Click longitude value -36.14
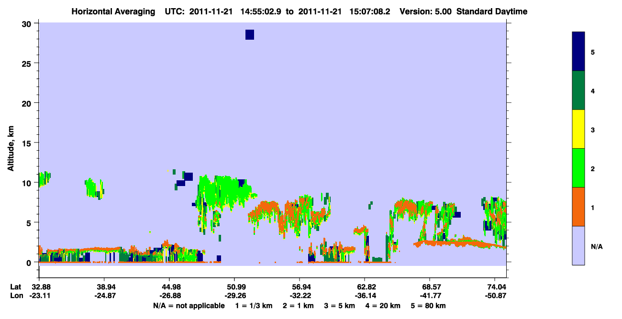Viewport: 622px width, 319px height. tap(365, 296)
